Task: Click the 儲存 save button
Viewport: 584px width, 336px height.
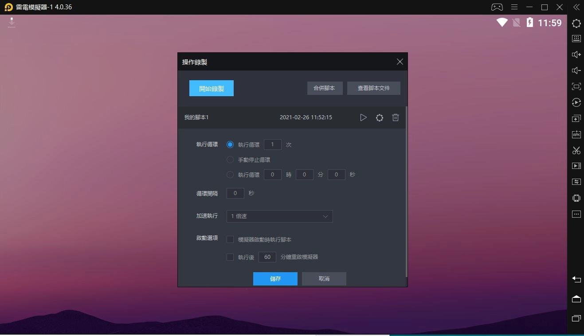Action: [275, 279]
